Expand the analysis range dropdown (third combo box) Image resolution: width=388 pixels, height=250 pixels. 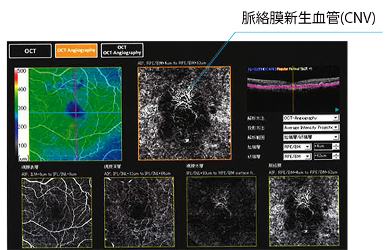[x=311, y=137]
